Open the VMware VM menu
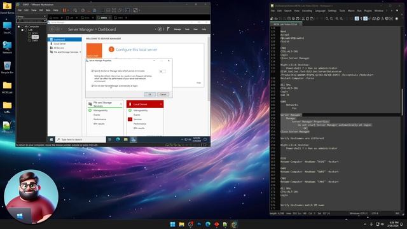The height and width of the screenshot is (229, 407). (x=41, y=10)
